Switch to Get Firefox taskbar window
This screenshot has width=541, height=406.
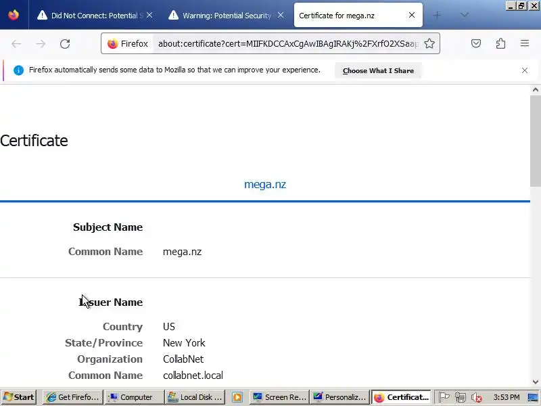(73, 397)
